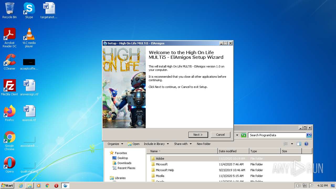Select the Adobe folder row
Viewport: 336px width, 189px height.
coord(225,159)
